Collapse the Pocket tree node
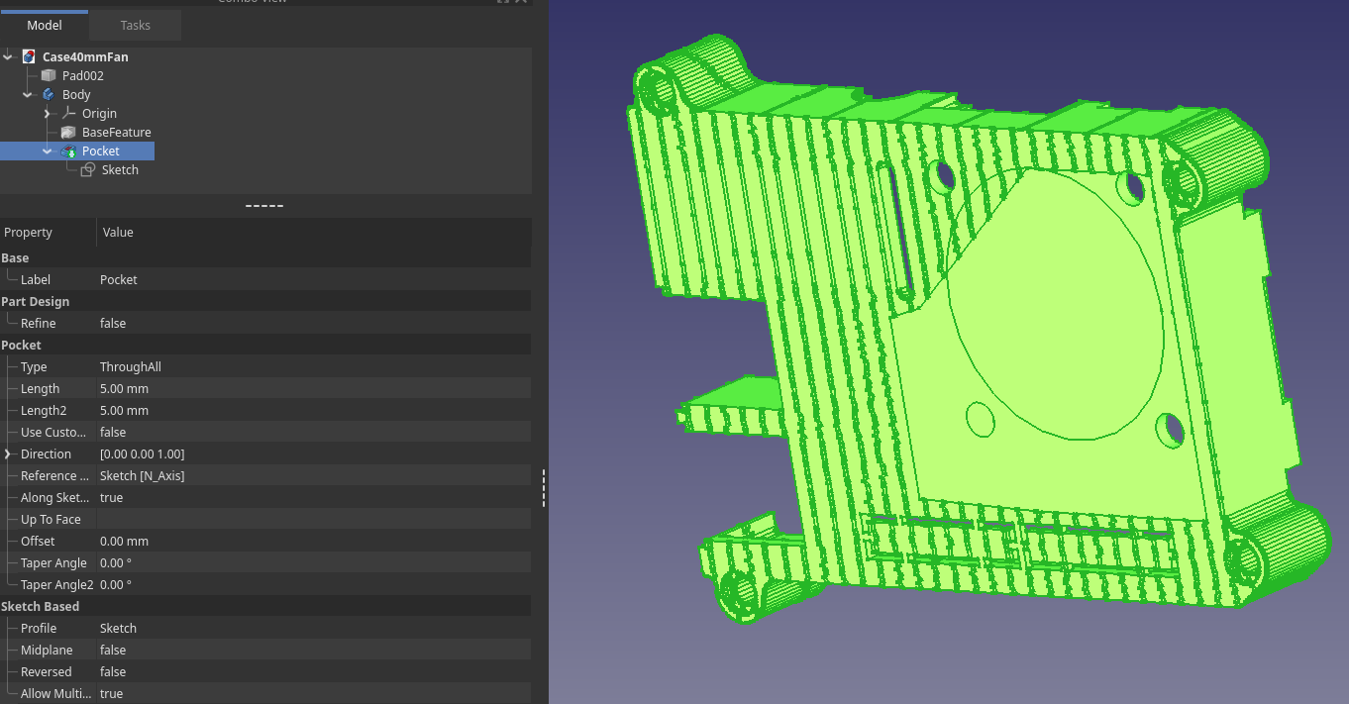Viewport: 1349px width, 704px height. [48, 151]
